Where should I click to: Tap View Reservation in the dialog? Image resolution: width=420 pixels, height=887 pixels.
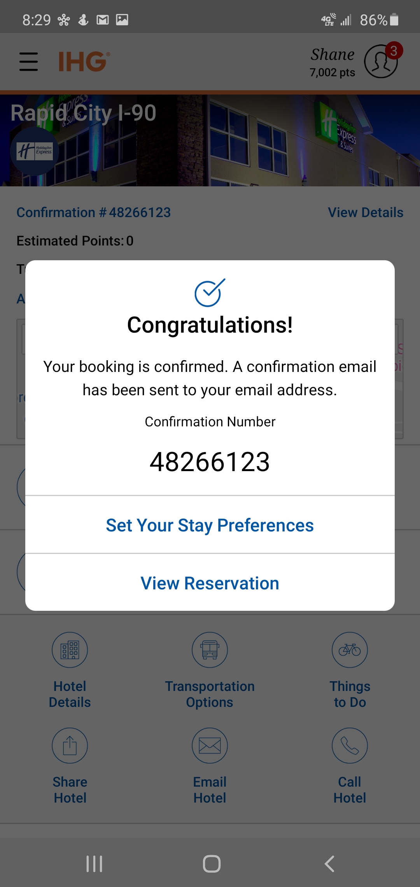210,583
